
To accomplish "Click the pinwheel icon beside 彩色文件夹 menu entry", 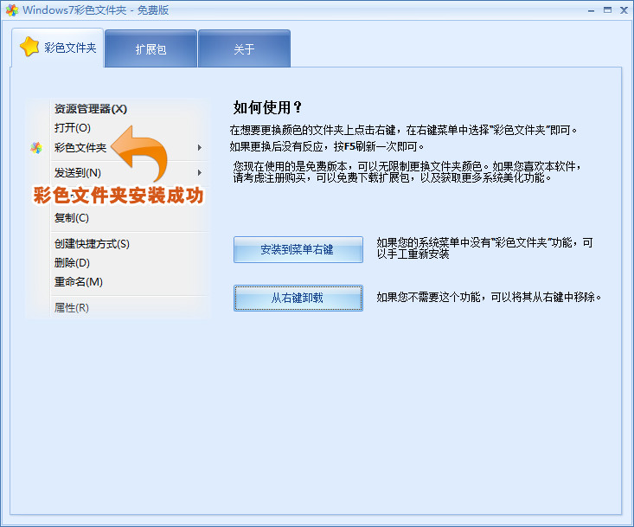I will 36,148.
